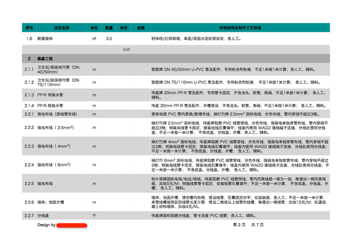Click the 小计 subtotal row
The image size is (341, 241).
pyautogui.click(x=176, y=49)
